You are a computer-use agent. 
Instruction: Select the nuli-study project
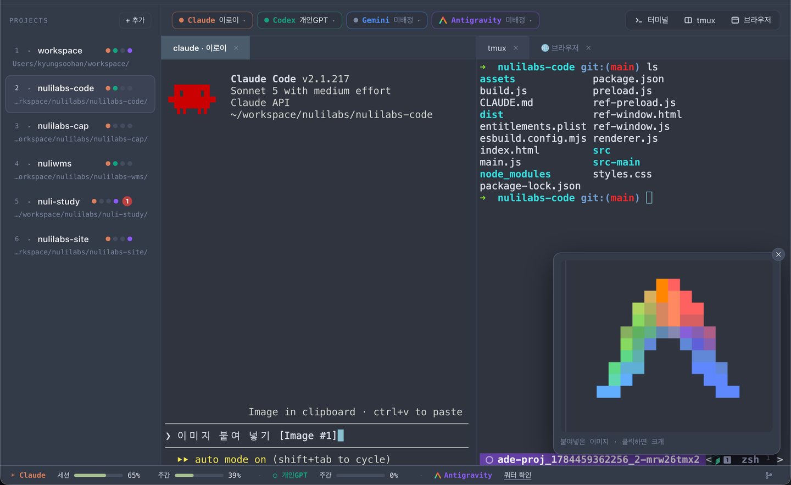80,207
